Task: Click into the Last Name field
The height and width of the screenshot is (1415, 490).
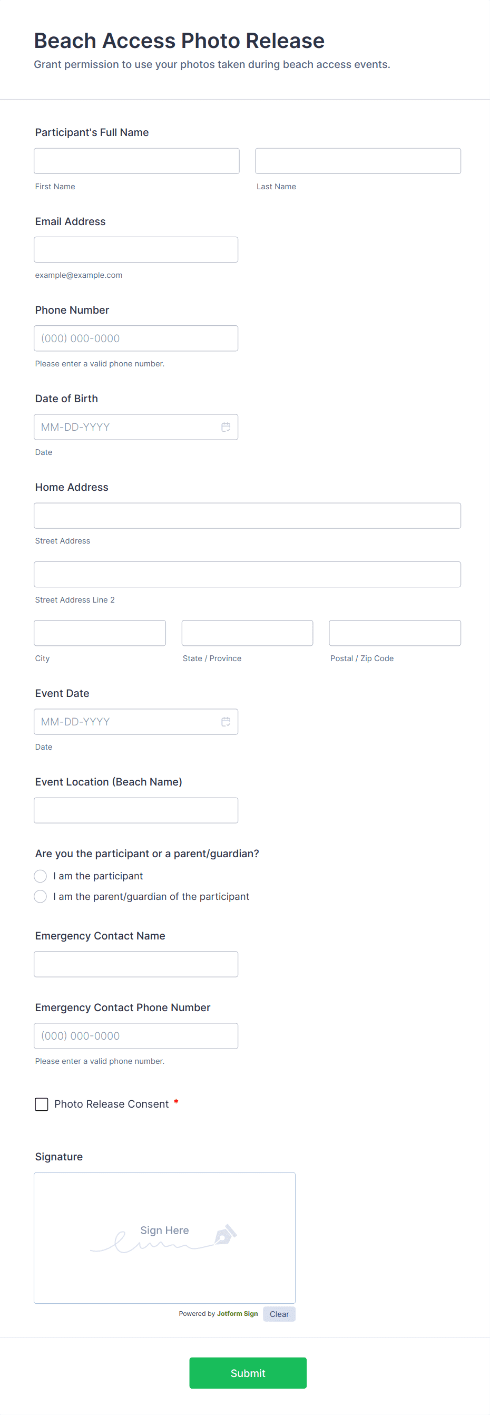Action: (357, 161)
